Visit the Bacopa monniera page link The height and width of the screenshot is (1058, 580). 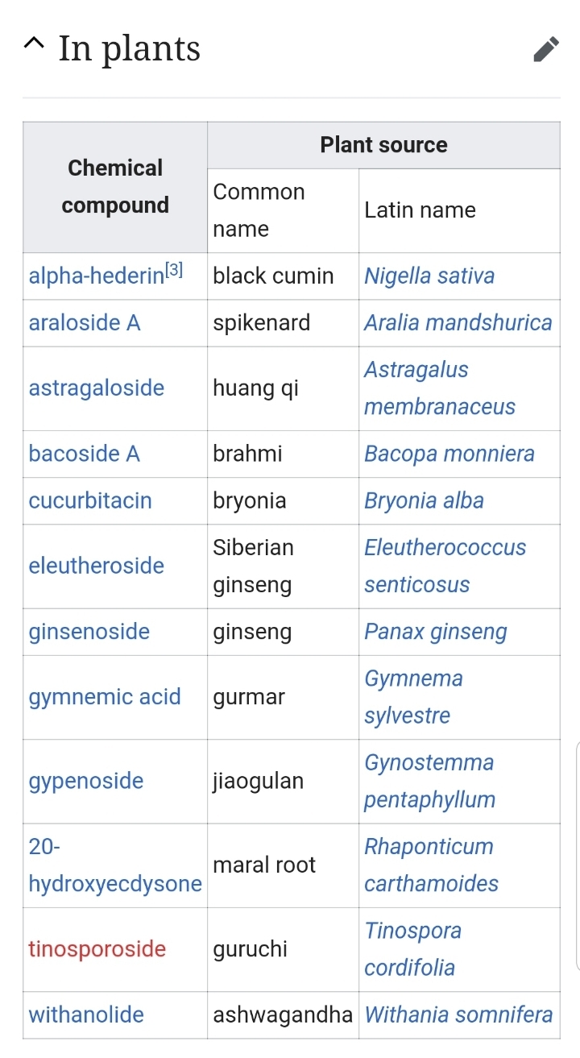point(449,454)
